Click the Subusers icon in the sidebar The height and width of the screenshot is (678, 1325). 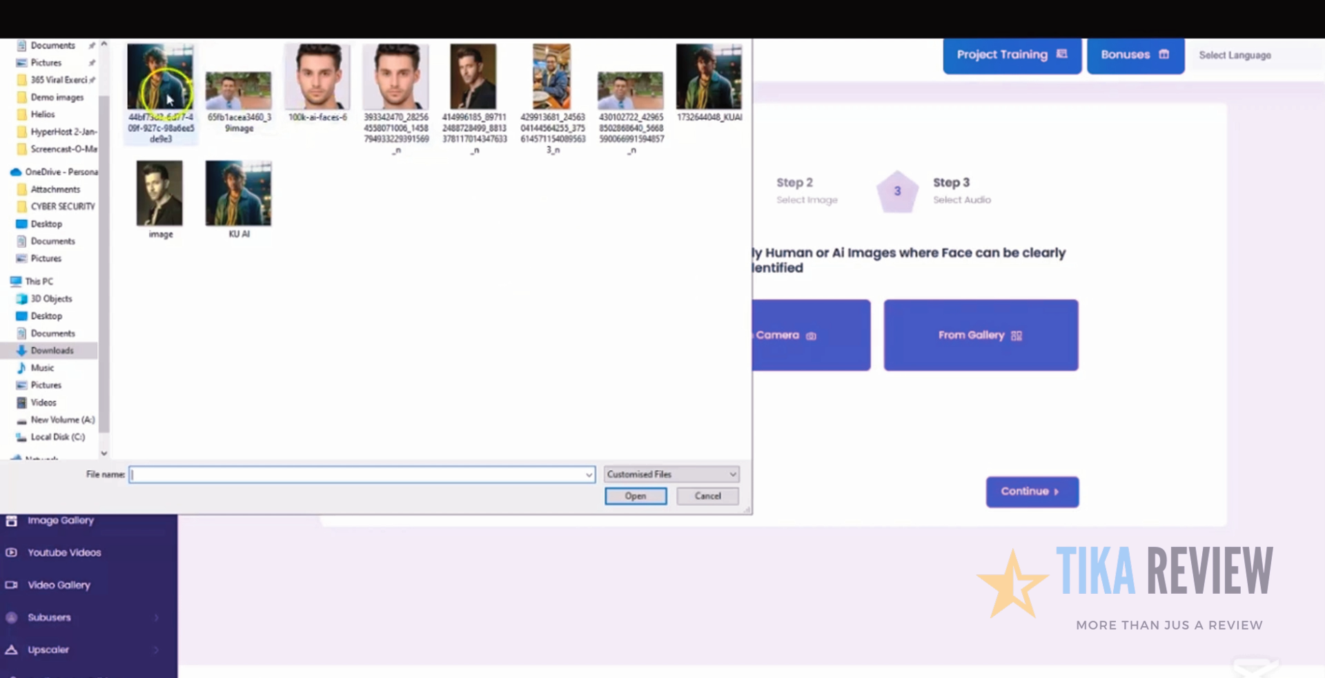[11, 617]
